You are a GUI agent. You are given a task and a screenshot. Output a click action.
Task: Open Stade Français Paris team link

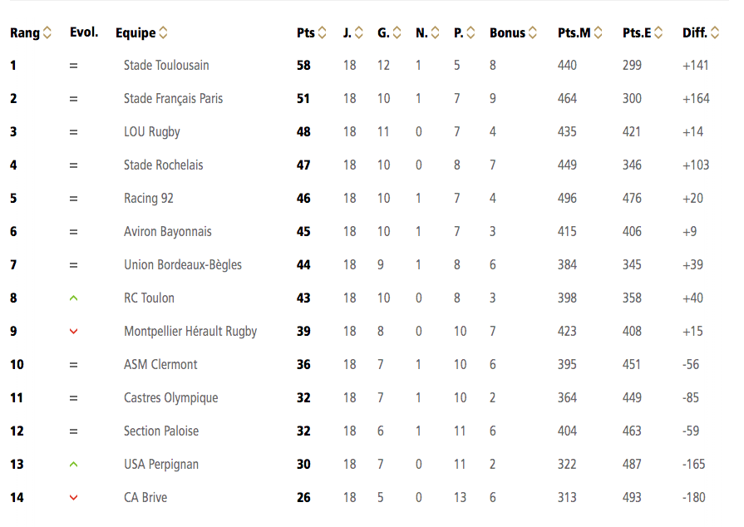173,99
